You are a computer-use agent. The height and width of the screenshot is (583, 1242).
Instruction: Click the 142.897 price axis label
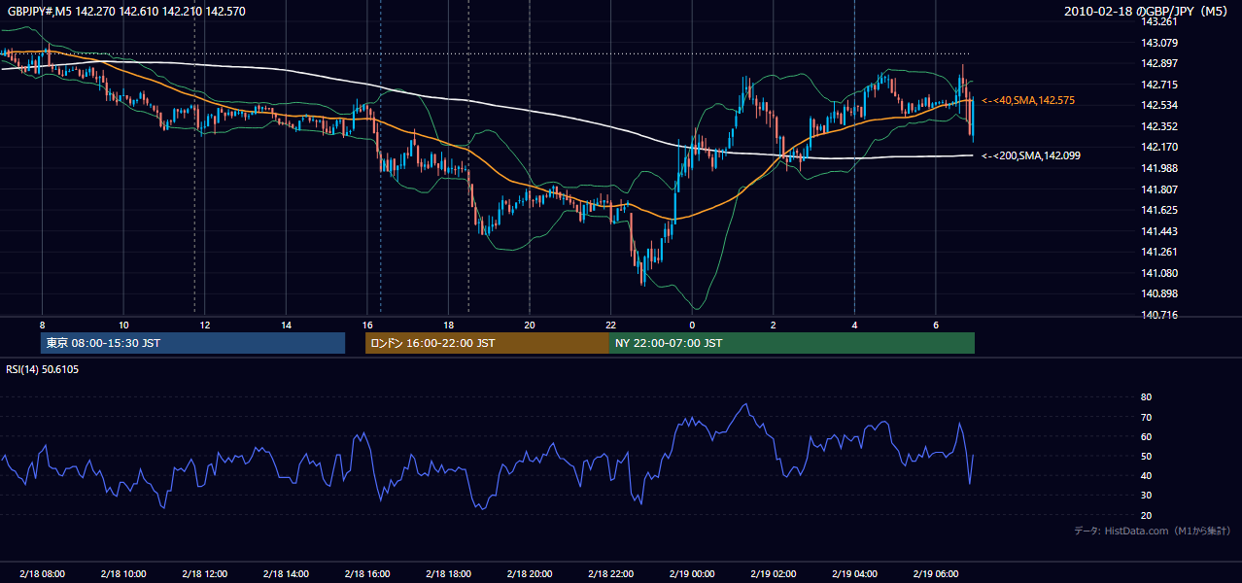click(x=1158, y=63)
